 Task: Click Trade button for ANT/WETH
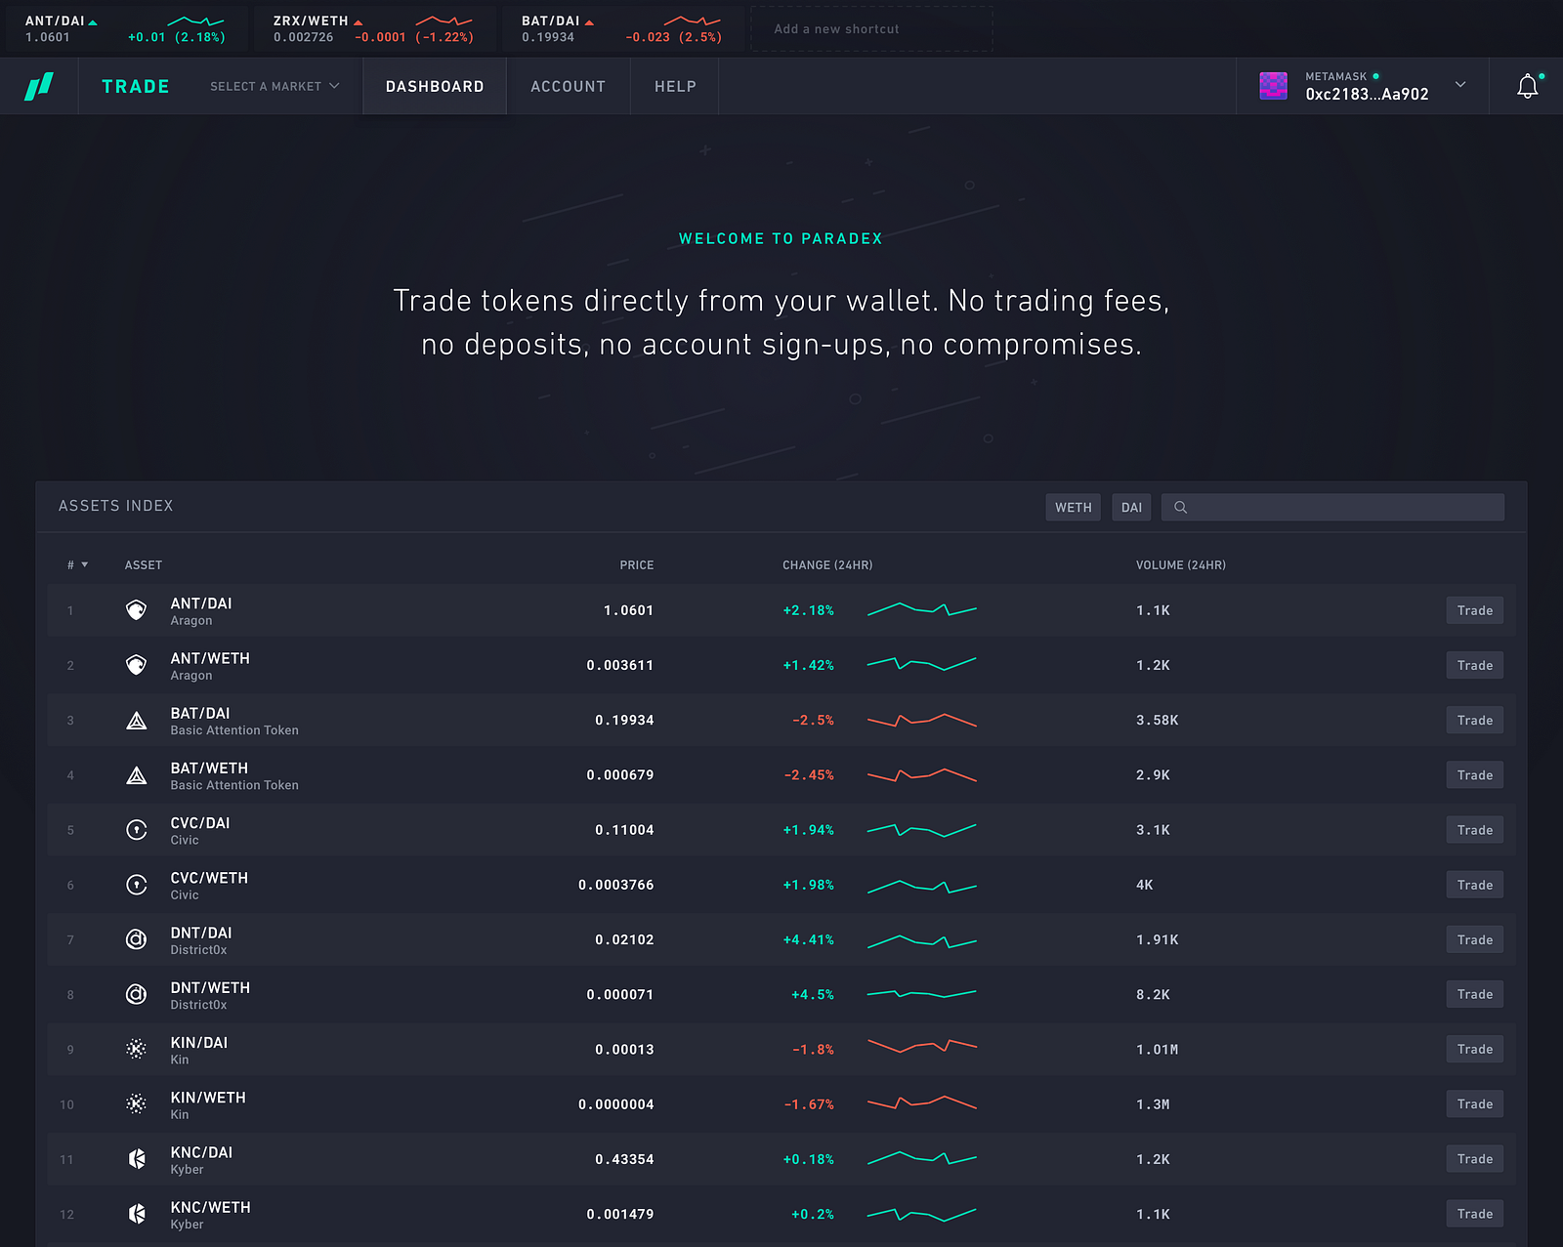click(x=1474, y=665)
